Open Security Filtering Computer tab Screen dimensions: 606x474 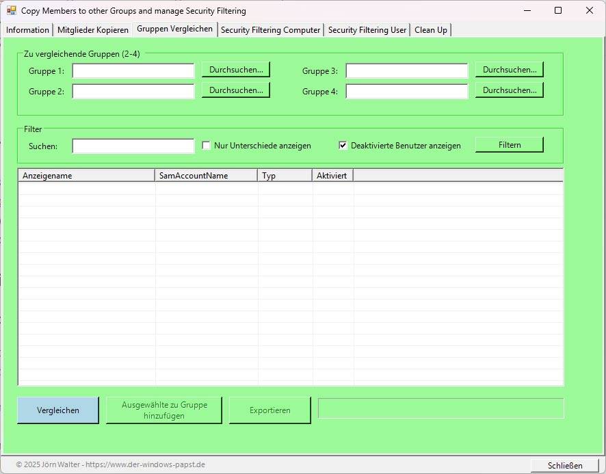pyautogui.click(x=270, y=30)
